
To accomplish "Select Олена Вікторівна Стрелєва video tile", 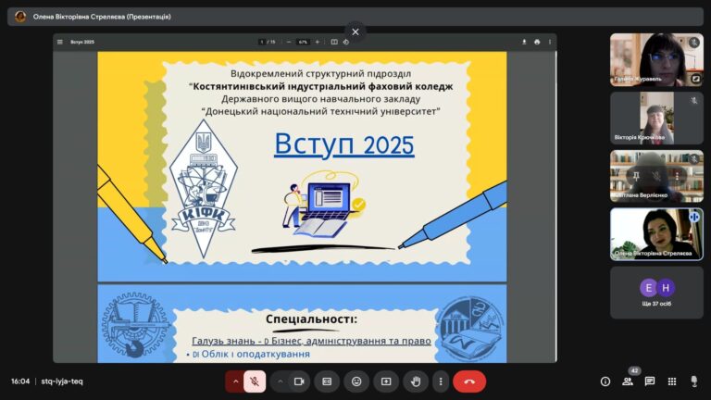I will pyautogui.click(x=656, y=234).
